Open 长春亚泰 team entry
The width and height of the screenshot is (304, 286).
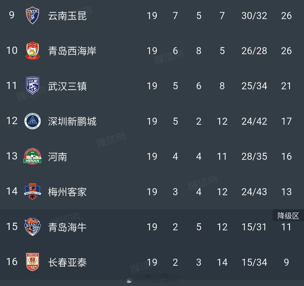tap(67, 262)
